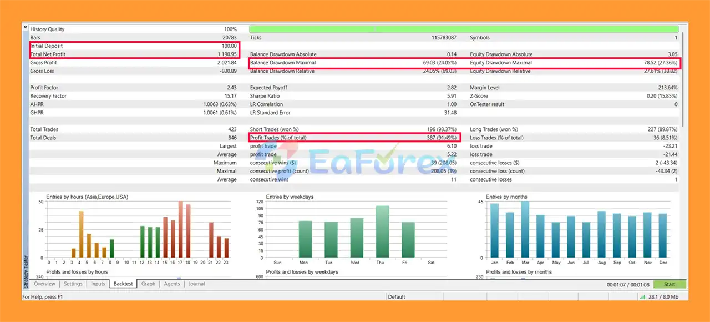
Task: Select the Total Net Profit row
Action: pos(134,54)
